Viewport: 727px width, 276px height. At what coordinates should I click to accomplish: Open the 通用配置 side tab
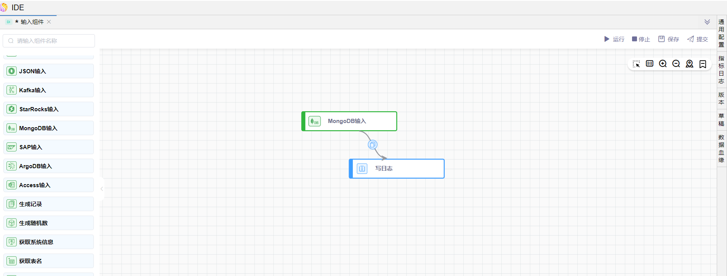click(x=721, y=33)
